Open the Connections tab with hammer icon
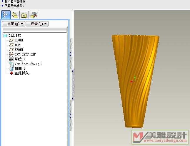Viewport: 190px width, 146px height. pos(34,15)
